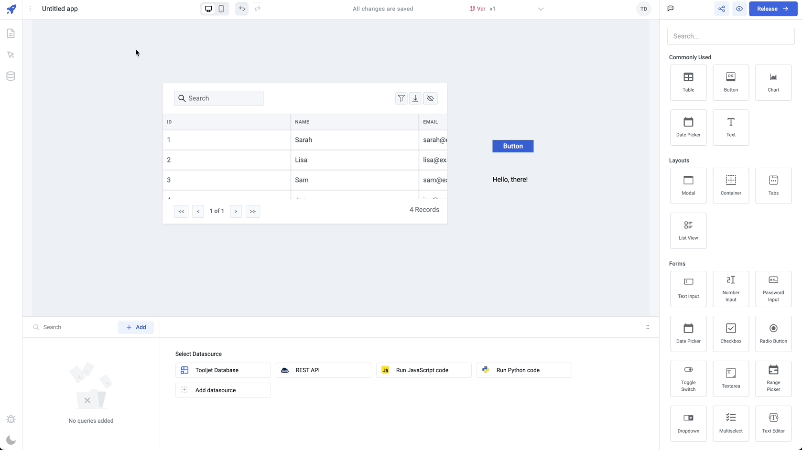This screenshot has width=802, height=450.
Task: Click the share app icon
Action: pos(721,9)
